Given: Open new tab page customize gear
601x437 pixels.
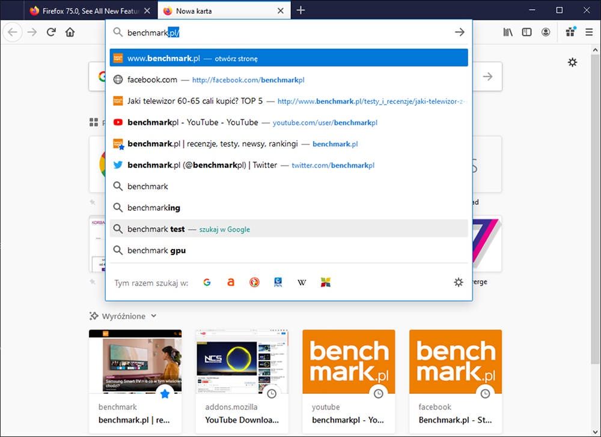Looking at the screenshot, I should pyautogui.click(x=572, y=62).
